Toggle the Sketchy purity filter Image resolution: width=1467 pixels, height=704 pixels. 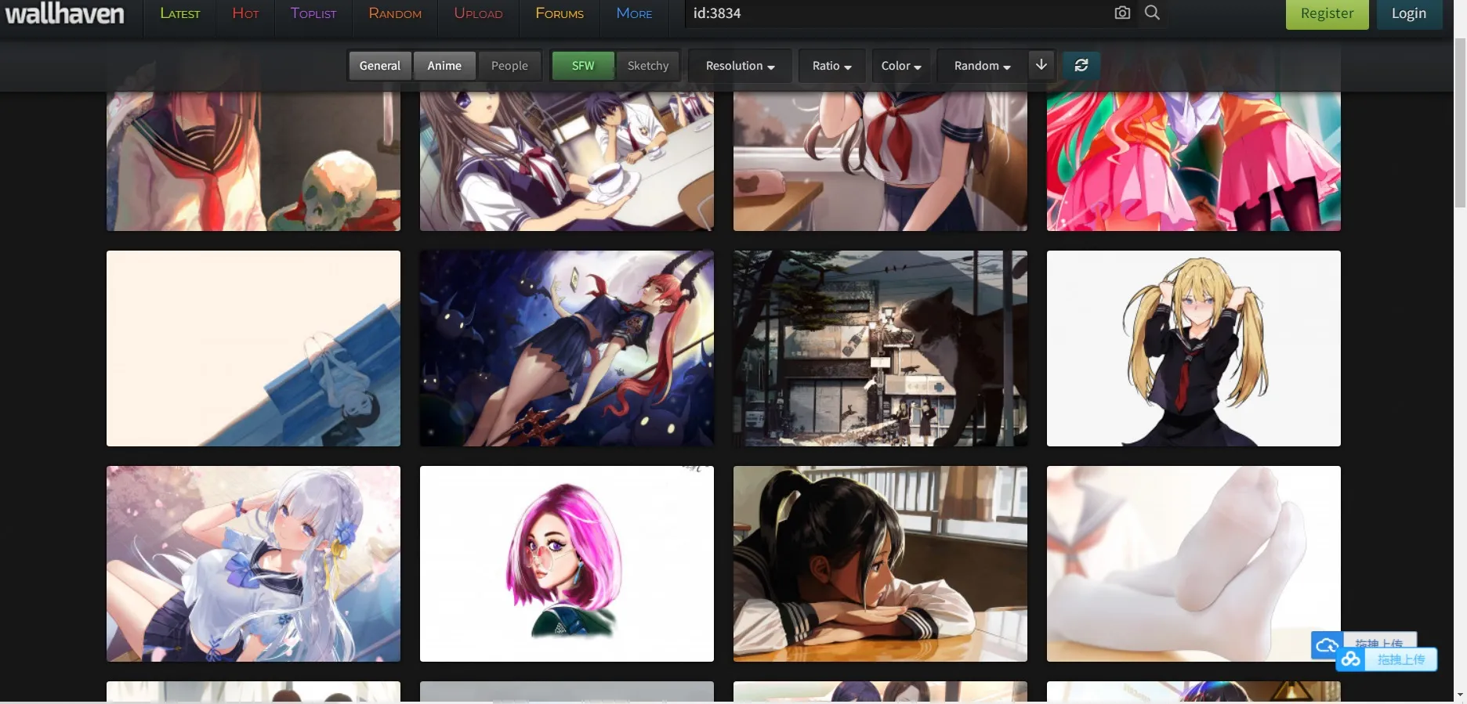click(x=648, y=66)
